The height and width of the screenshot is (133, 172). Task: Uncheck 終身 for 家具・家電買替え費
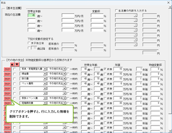[x=105, y=69]
